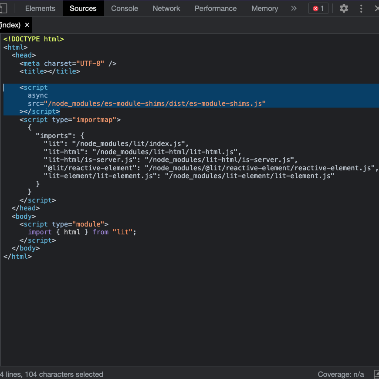Open the Sources tab
The image size is (379, 379).
pos(83,8)
